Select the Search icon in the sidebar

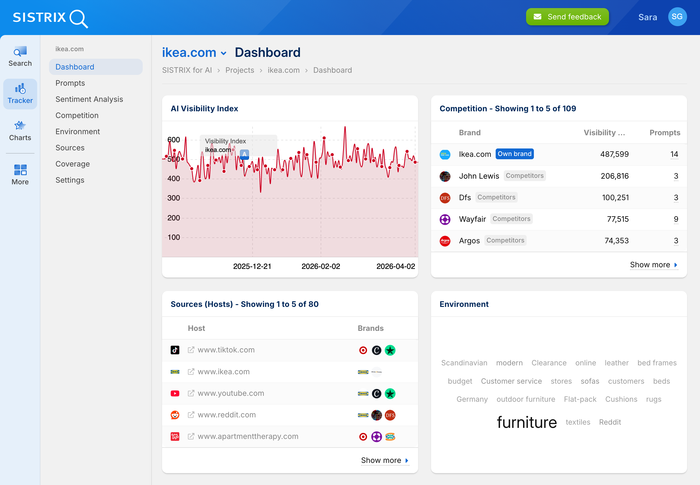coord(19,56)
